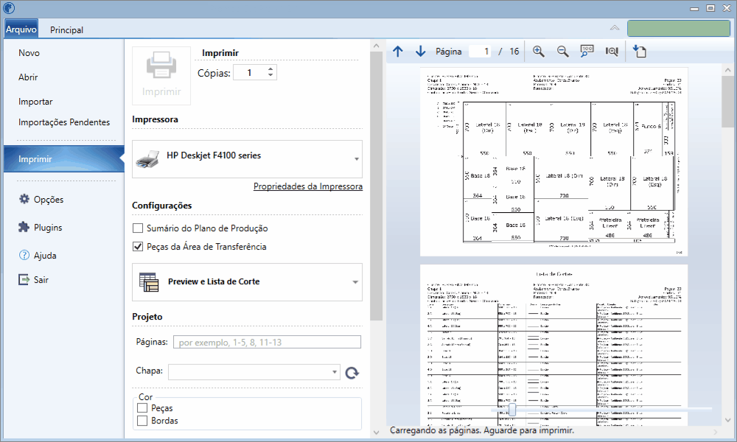Click the large printer Imprimir button

click(x=161, y=75)
